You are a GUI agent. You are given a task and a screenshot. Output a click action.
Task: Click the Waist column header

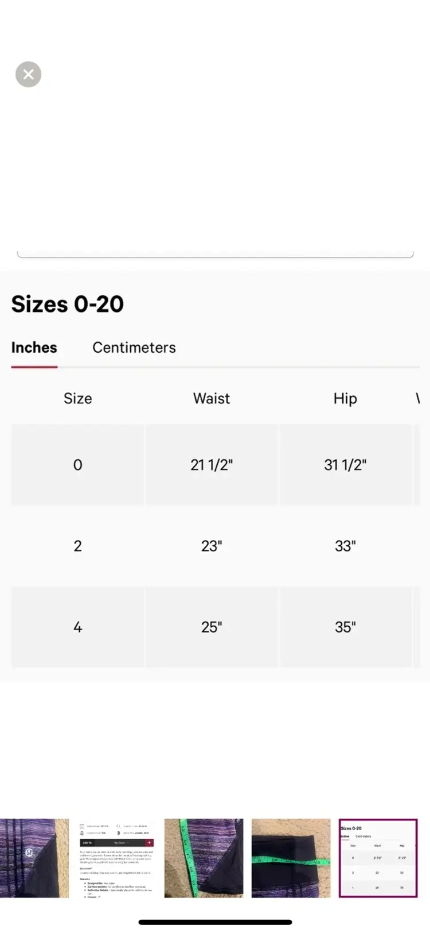click(x=211, y=398)
